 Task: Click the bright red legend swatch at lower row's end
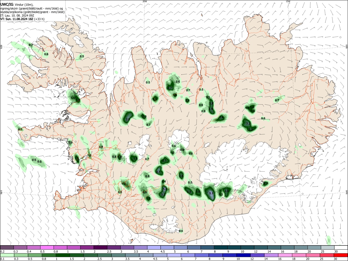[340, 255]
